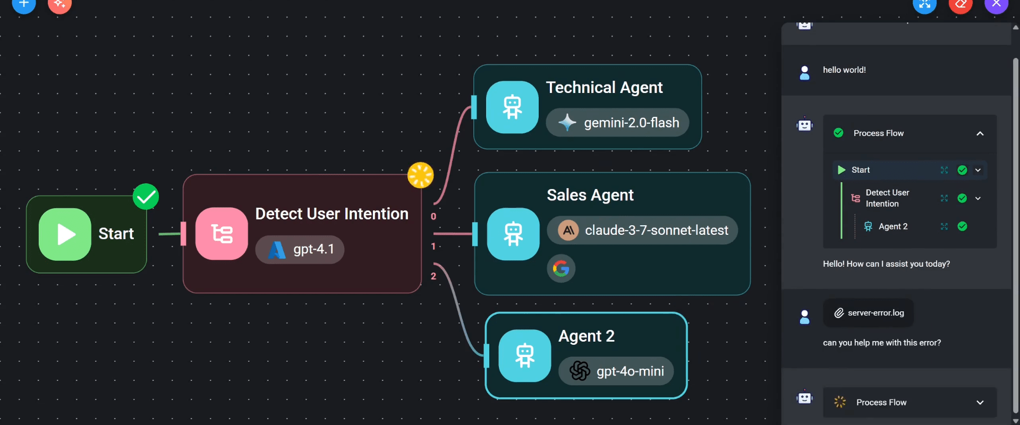Click the blue expand chat button
The width and height of the screenshot is (1020, 425).
point(924,4)
